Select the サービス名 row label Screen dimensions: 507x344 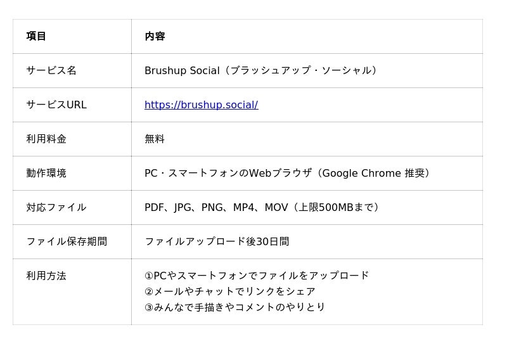51,70
